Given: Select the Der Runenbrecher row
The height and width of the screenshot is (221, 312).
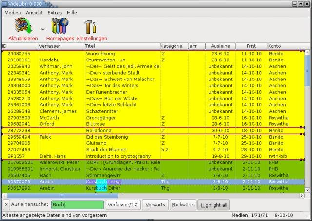Looking at the screenshot, I should [x=153, y=92].
